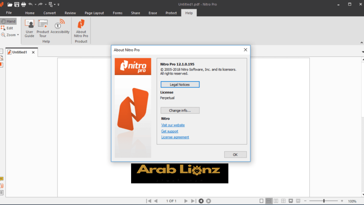The width and height of the screenshot is (364, 205).
Task: Select the Help ribbon tab
Action: (189, 13)
